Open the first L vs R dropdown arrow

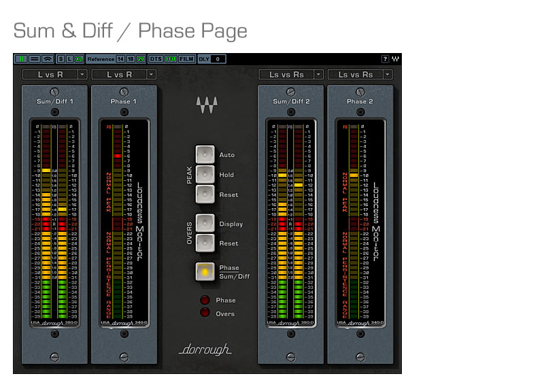tap(82, 75)
